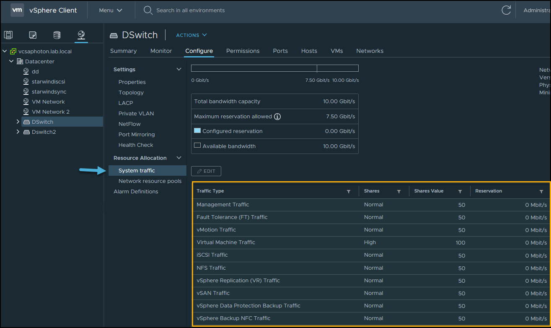The height and width of the screenshot is (328, 551).
Task: Select starwindsync in the tree
Action: [49, 91]
